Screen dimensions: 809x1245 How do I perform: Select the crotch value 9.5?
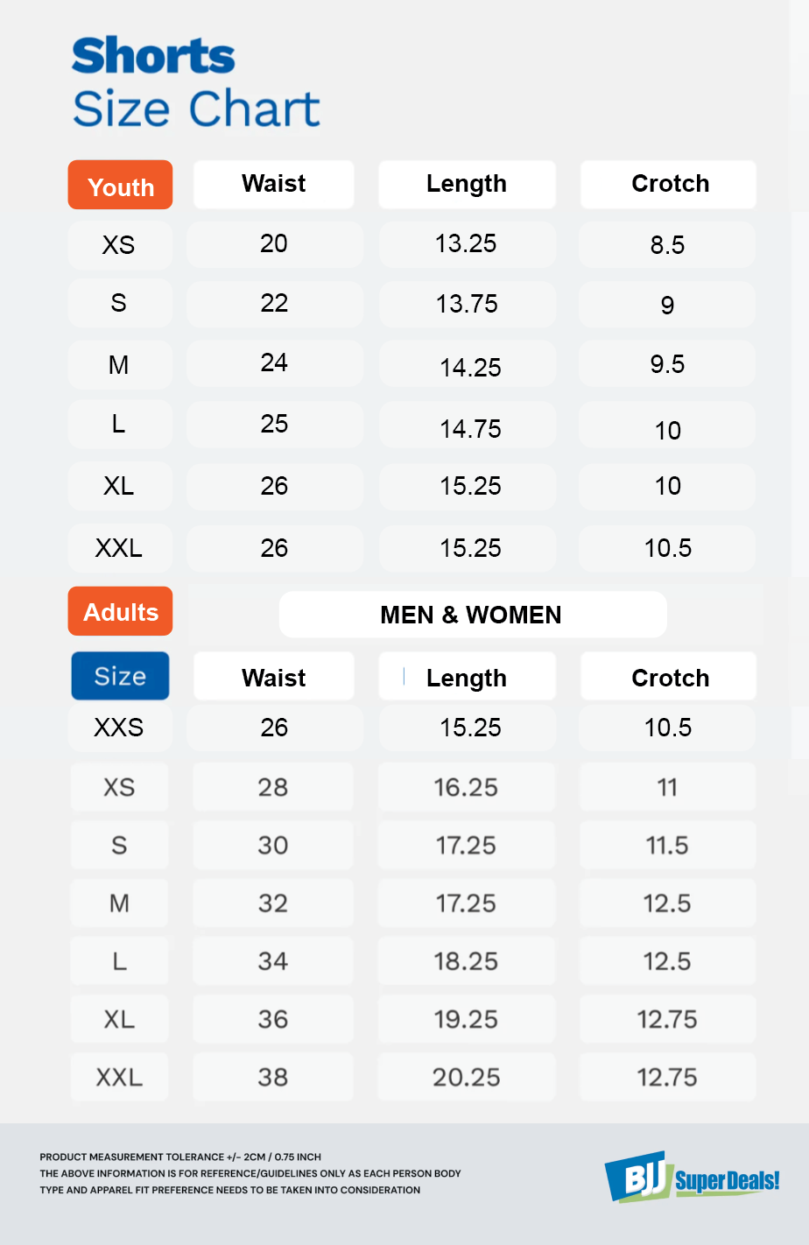667,364
